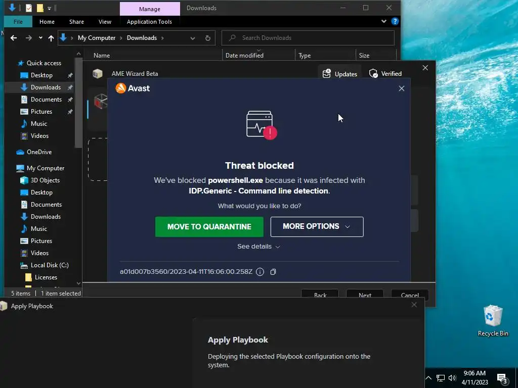The height and width of the screenshot is (388, 518).
Task: Open the Application Tools tab
Action: (149, 22)
